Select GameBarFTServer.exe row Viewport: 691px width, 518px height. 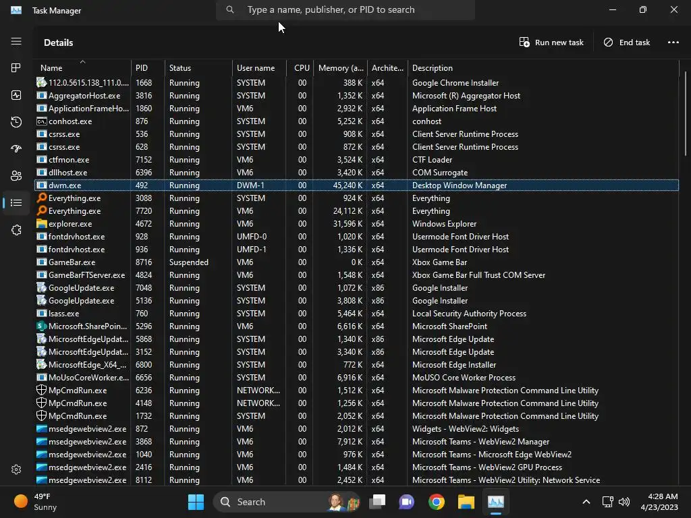click(356, 275)
